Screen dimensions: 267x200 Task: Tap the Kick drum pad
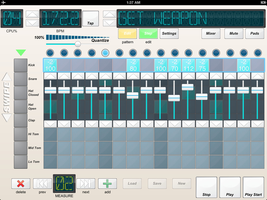point(21,65)
